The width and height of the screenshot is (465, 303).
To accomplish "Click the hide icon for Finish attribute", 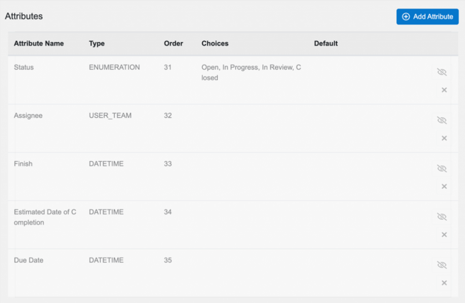I will pyautogui.click(x=442, y=168).
